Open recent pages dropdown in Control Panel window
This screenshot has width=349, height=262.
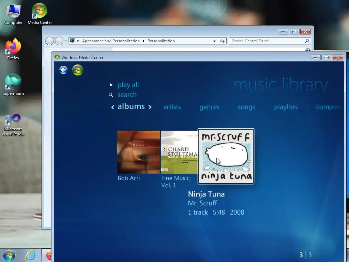[x=66, y=41]
